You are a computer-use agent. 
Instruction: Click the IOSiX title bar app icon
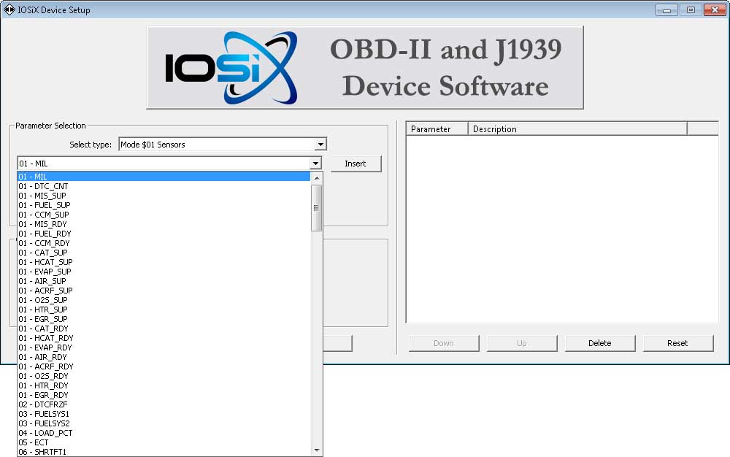9,9
